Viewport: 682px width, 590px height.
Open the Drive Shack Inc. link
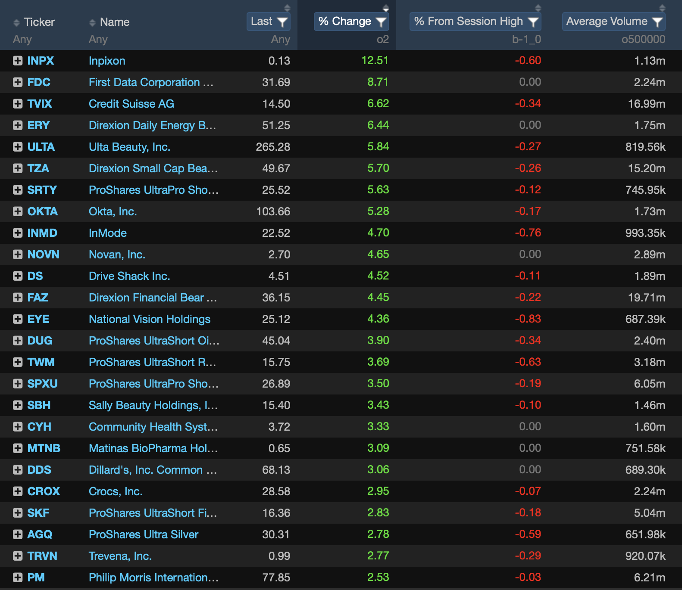point(129,276)
